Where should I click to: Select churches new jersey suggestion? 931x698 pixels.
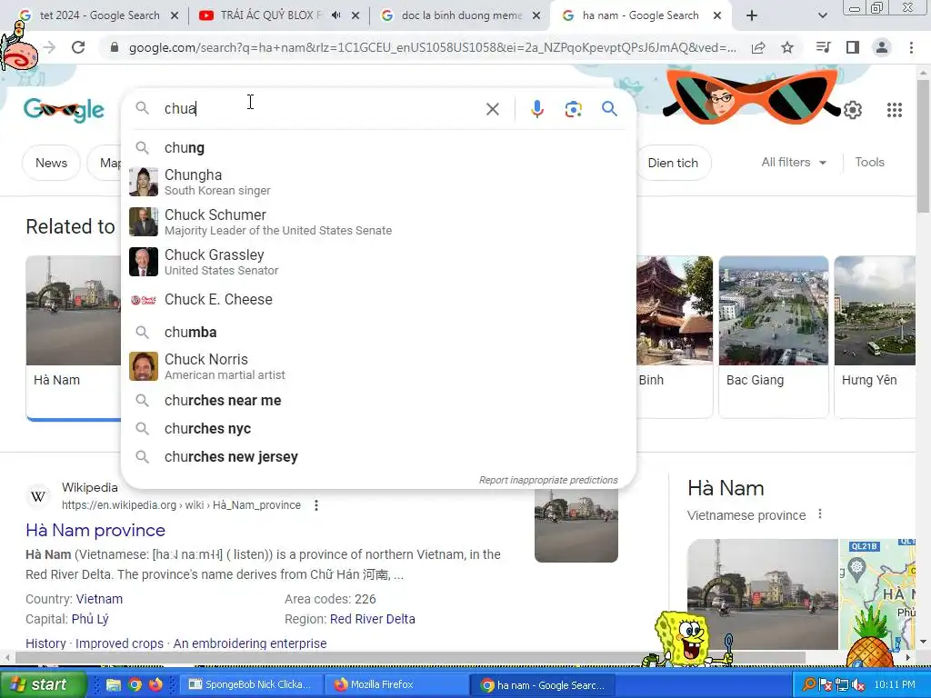(378, 456)
